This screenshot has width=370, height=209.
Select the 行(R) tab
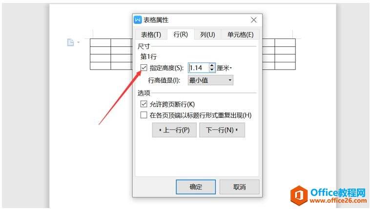[x=181, y=35]
